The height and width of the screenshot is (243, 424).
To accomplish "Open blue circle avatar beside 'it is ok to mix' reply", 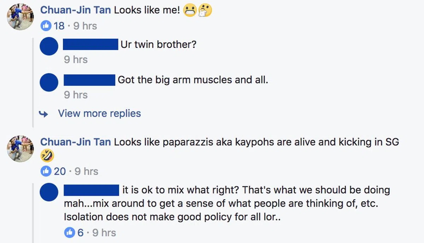I will click(x=49, y=192).
